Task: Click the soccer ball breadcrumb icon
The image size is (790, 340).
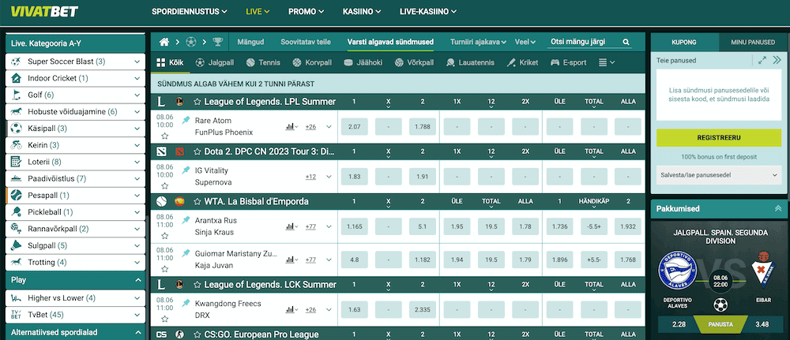Action: pyautogui.click(x=191, y=43)
